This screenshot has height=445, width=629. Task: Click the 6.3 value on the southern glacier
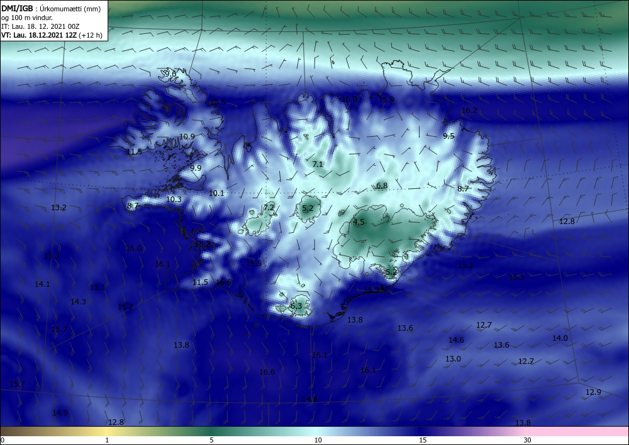click(296, 306)
